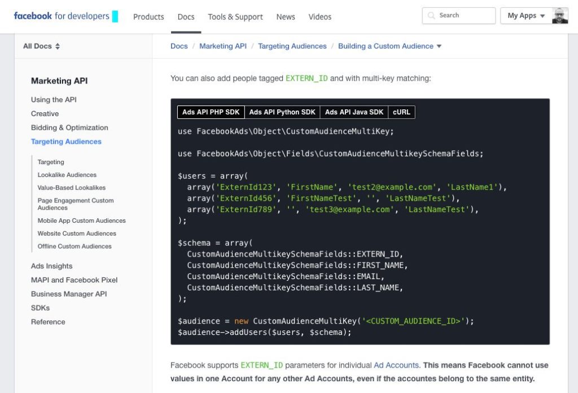The image size is (578, 393).
Task: Click the 'ExternId456' string in code
Action: pyautogui.click(x=246, y=198)
